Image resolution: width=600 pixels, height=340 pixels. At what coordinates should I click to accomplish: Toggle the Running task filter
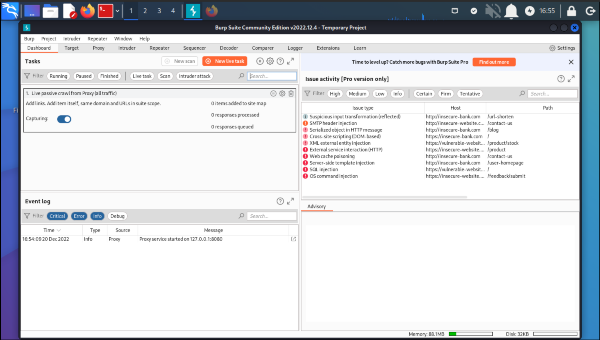pos(58,76)
